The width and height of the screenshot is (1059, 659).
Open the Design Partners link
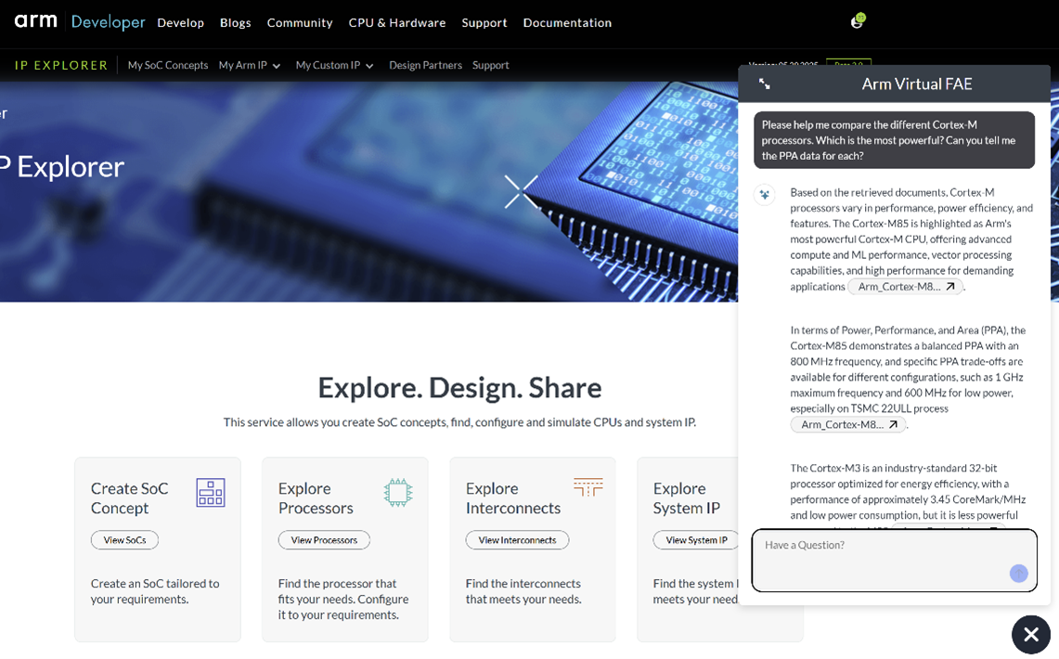(425, 66)
